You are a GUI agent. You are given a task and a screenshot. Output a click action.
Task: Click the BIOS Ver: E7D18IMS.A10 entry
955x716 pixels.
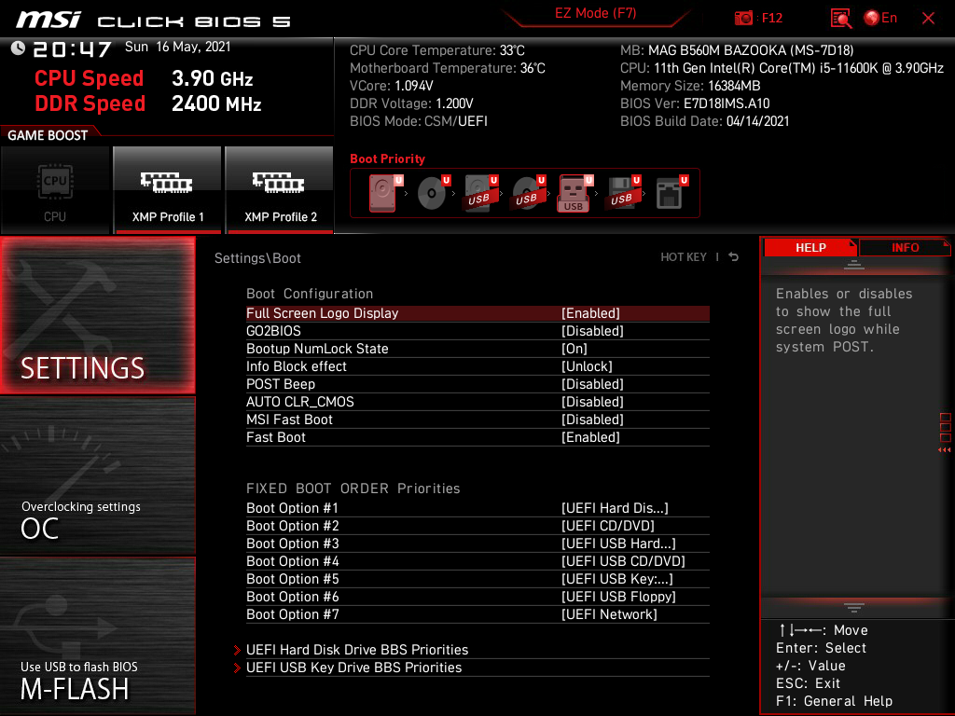(x=695, y=103)
